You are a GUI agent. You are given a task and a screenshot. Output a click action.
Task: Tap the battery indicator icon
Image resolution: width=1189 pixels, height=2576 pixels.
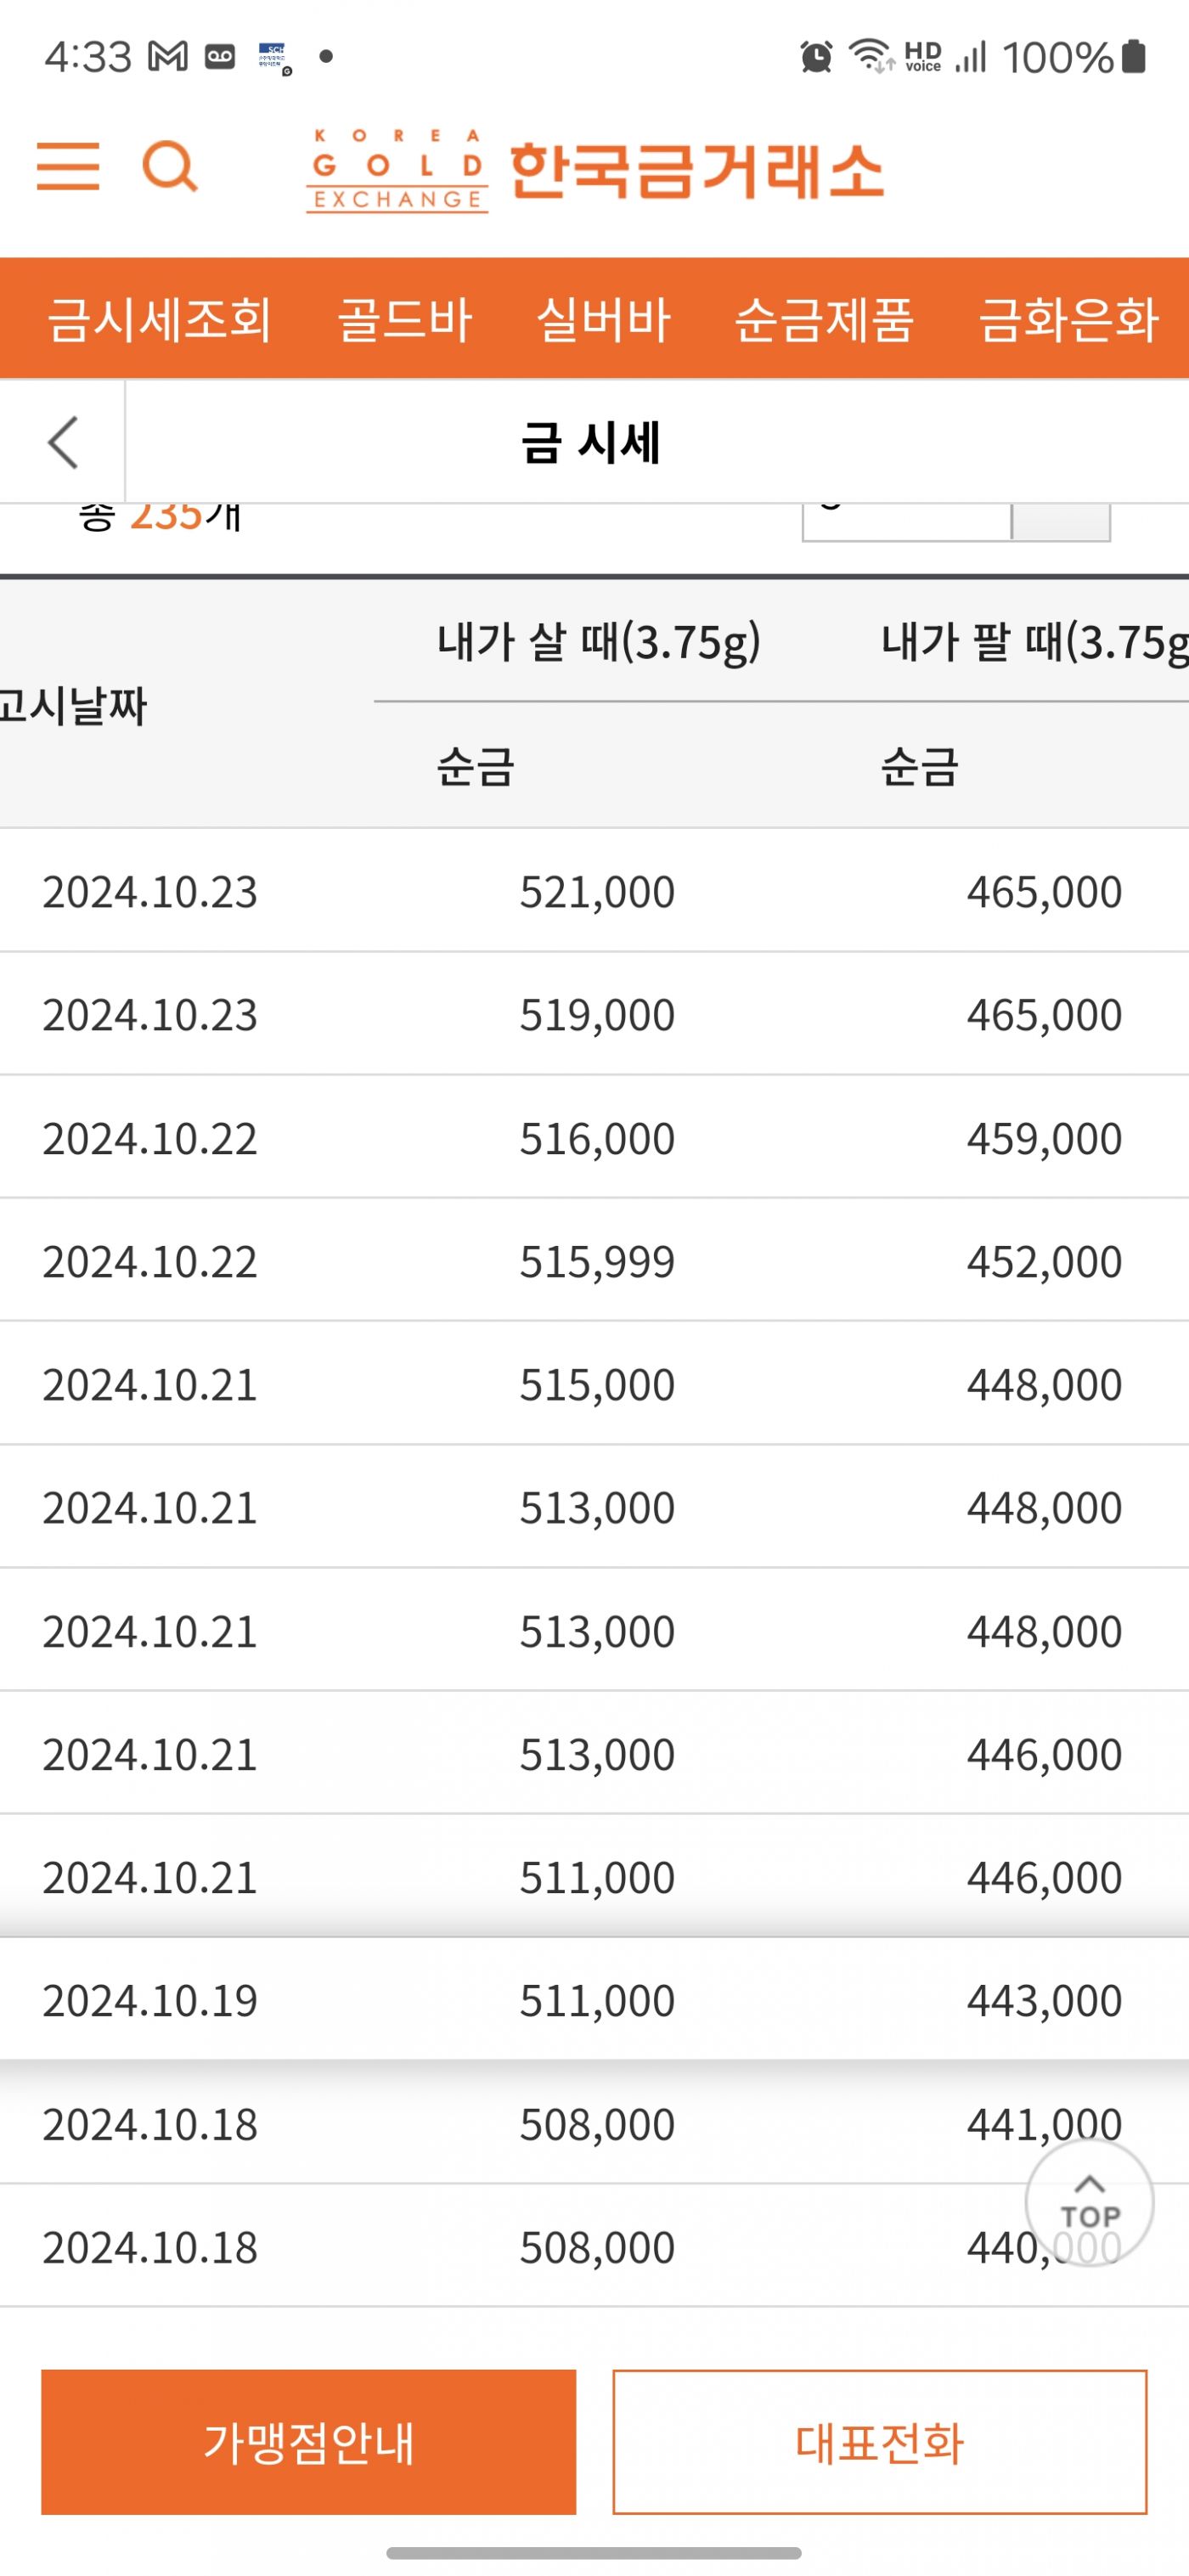tap(1133, 57)
